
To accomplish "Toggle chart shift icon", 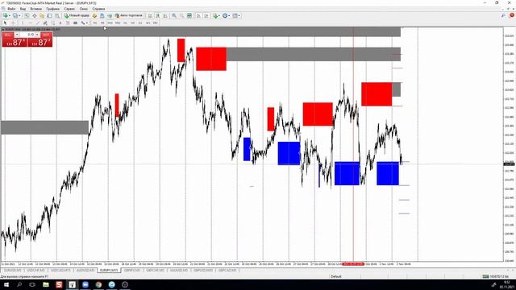I will pos(206,15).
